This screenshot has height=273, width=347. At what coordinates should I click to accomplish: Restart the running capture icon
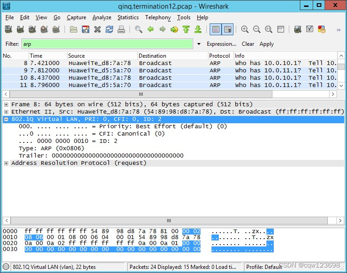pyautogui.click(x=56, y=29)
